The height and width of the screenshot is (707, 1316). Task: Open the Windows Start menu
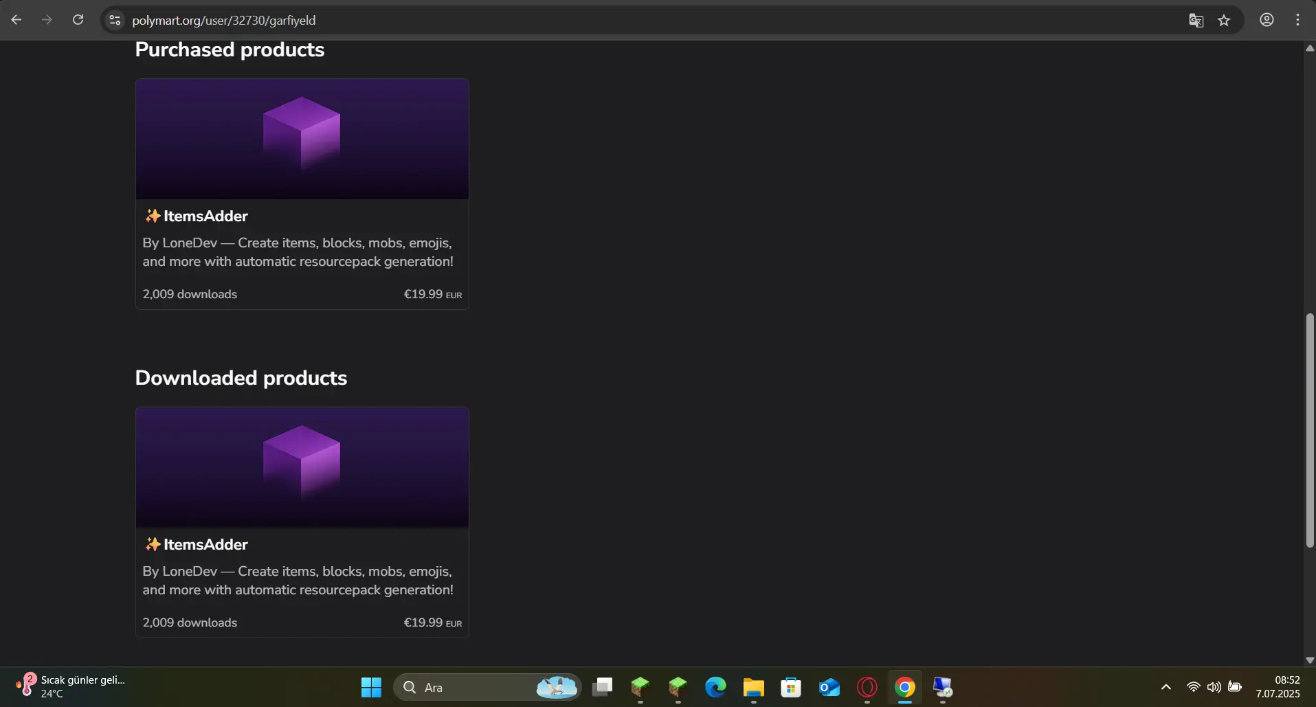point(371,687)
